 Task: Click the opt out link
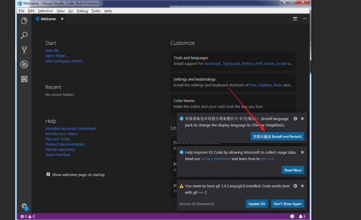tap(267, 159)
